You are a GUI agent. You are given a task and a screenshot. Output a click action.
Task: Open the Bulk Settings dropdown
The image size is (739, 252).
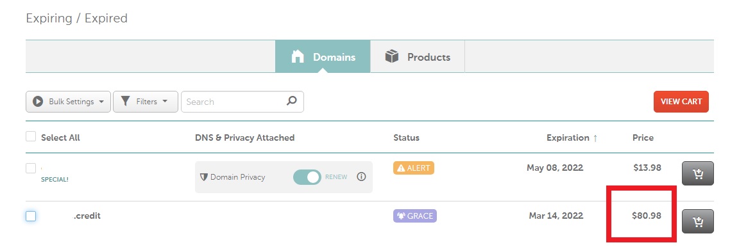[69, 102]
